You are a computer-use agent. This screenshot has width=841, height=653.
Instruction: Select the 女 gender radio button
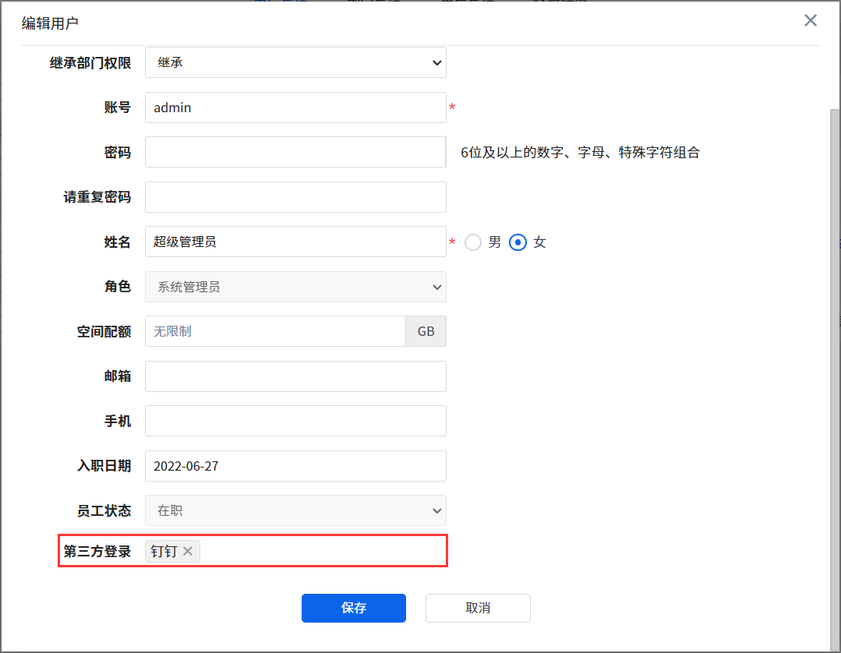518,242
